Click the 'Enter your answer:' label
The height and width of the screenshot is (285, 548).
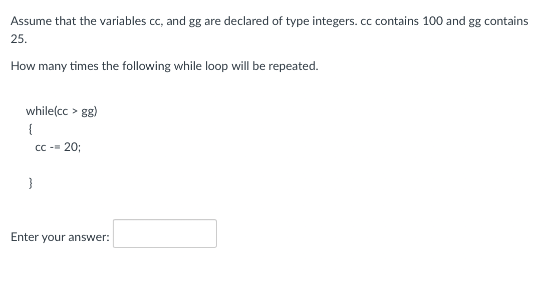click(x=60, y=237)
